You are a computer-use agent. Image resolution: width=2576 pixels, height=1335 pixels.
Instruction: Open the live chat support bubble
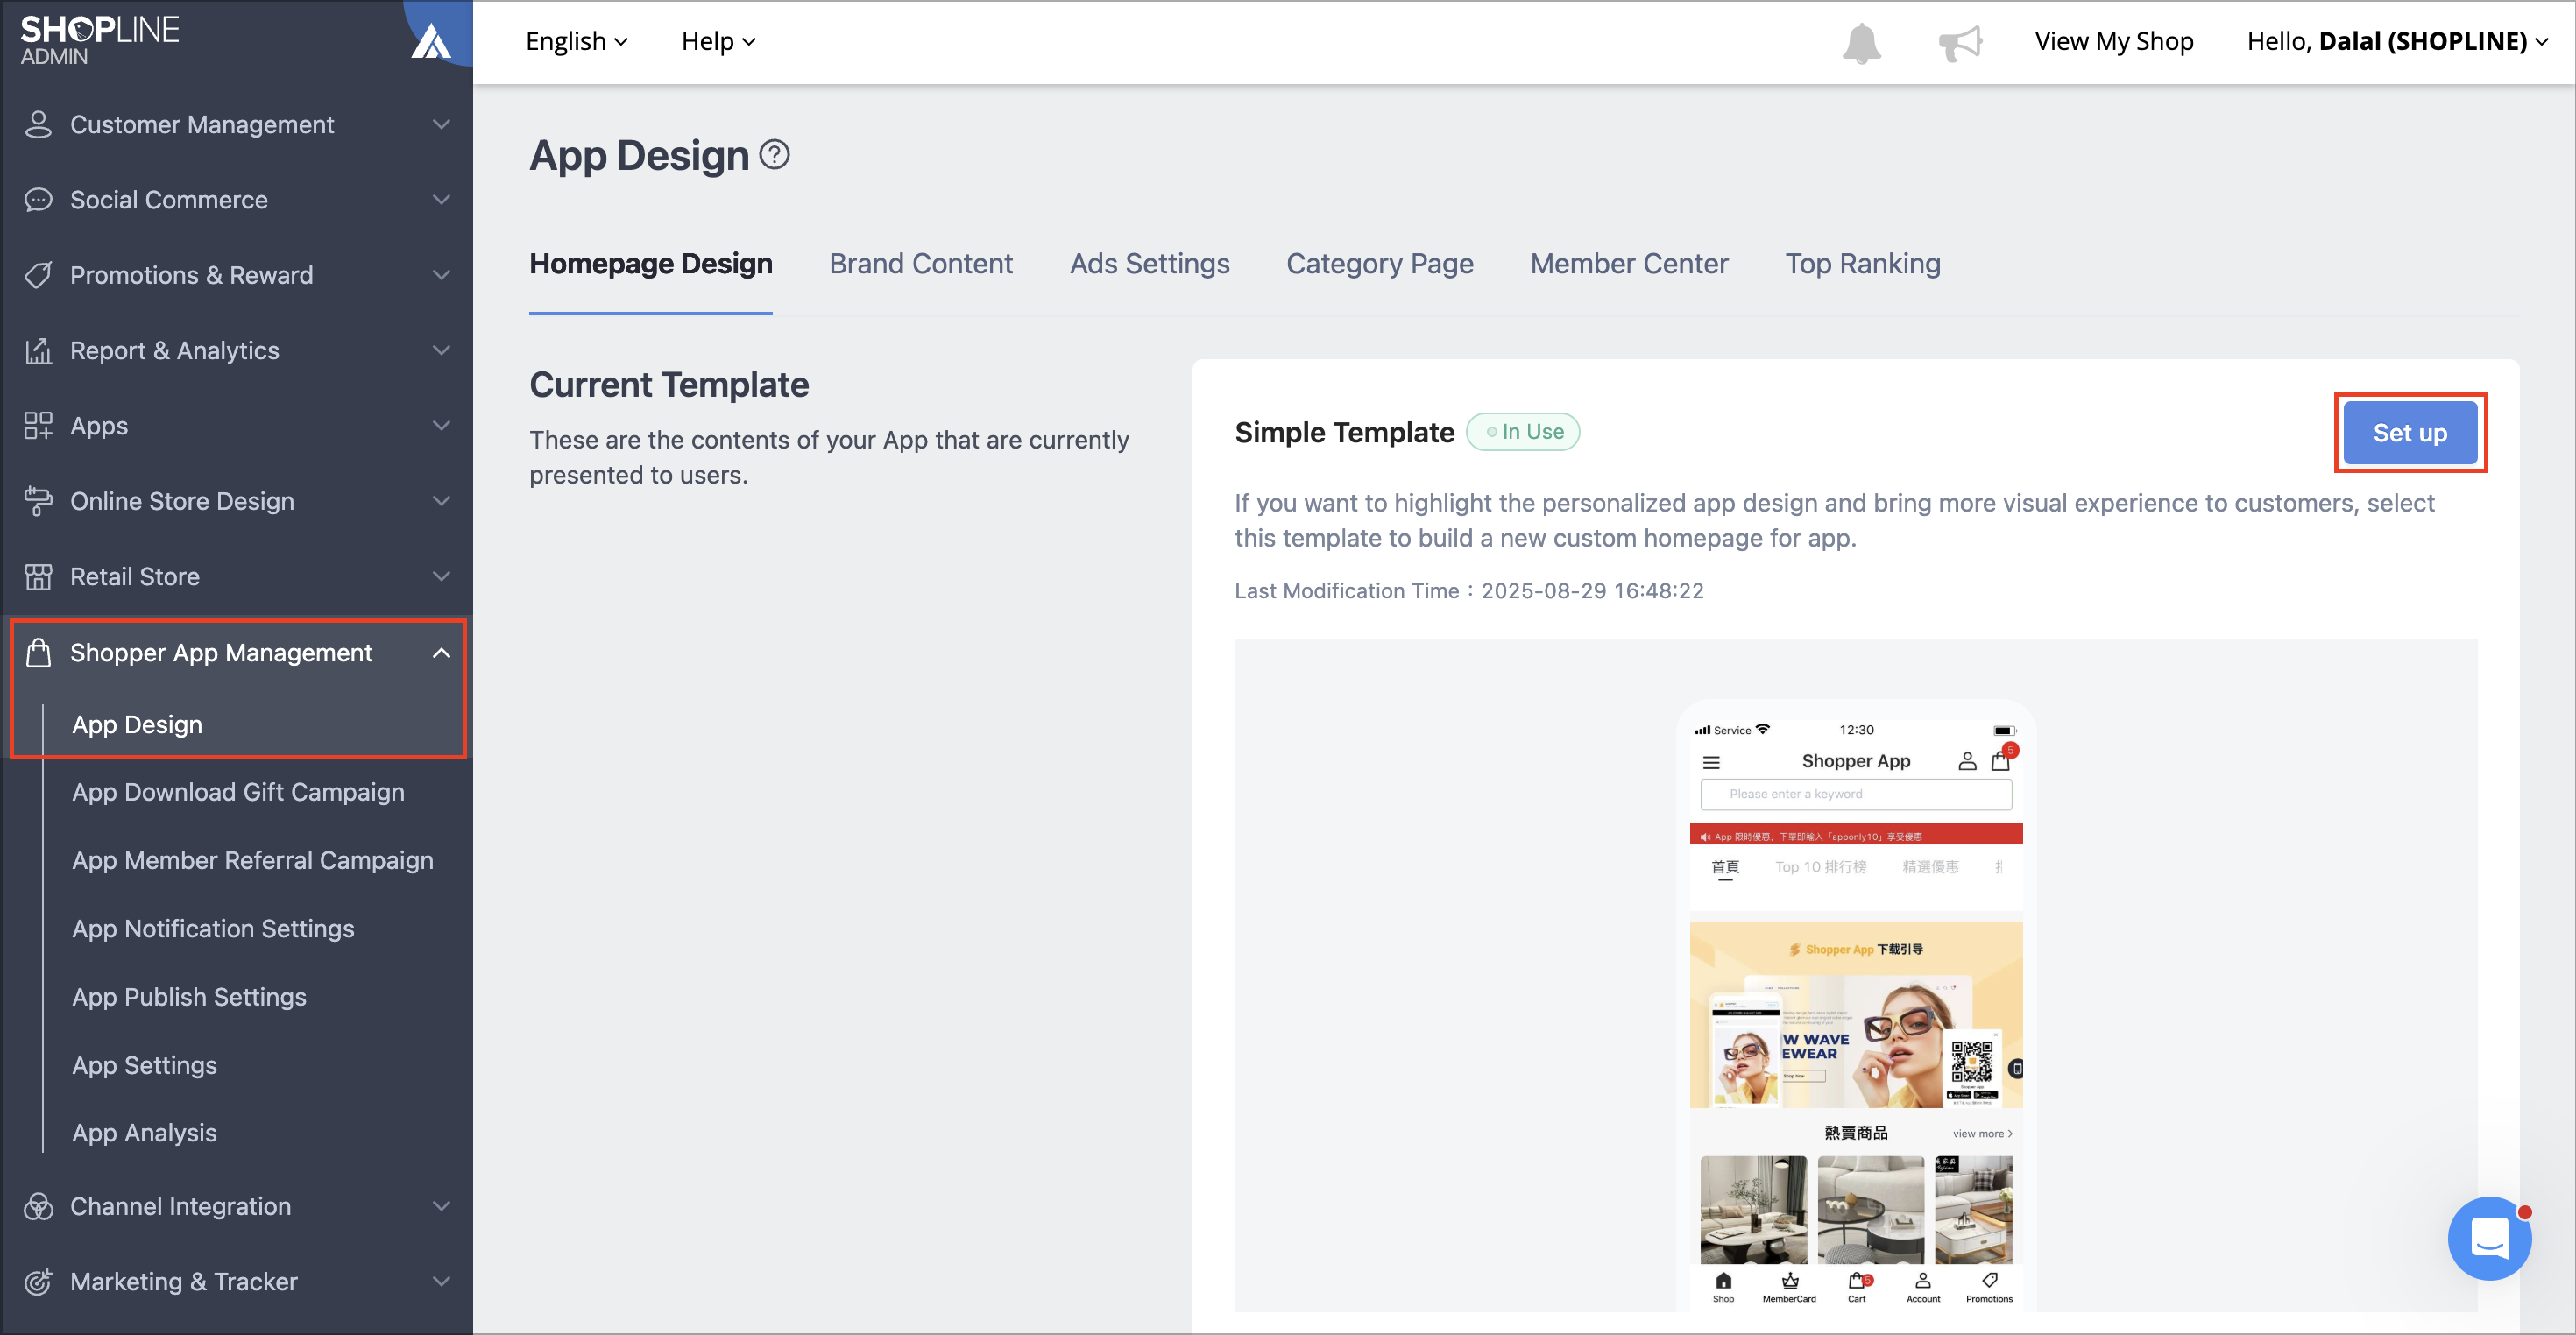2489,1238
